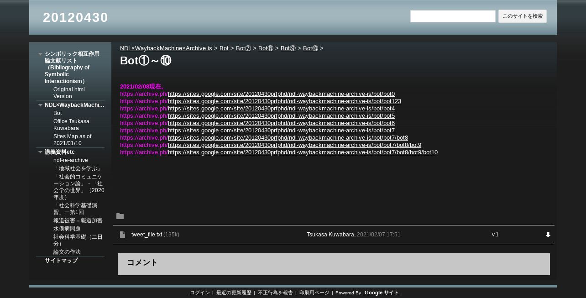Screen dimensions: 586x298
Task: Click the コメント section header
Action: pos(142,262)
